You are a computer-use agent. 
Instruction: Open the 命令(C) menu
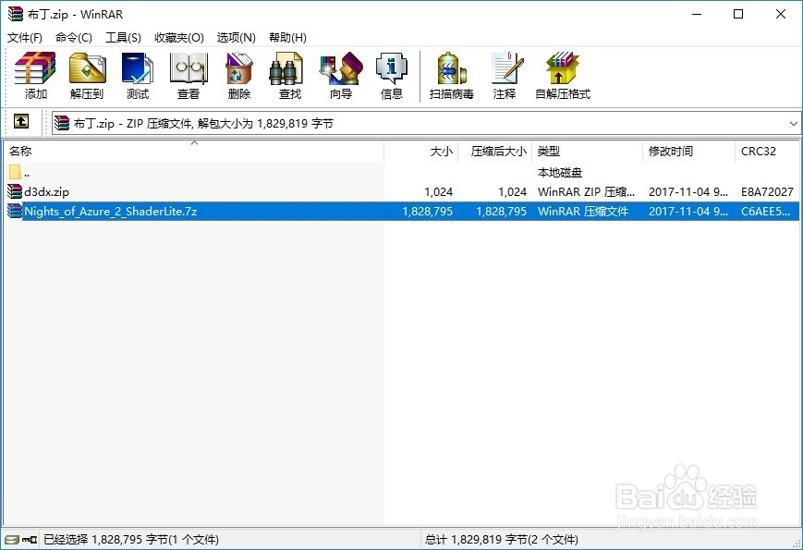point(74,37)
